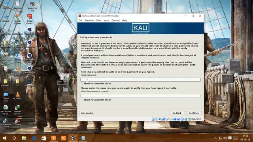The width and height of the screenshot is (253, 142).
Task: Click the audio status icon in VirtualBox
Action: click(160, 119)
